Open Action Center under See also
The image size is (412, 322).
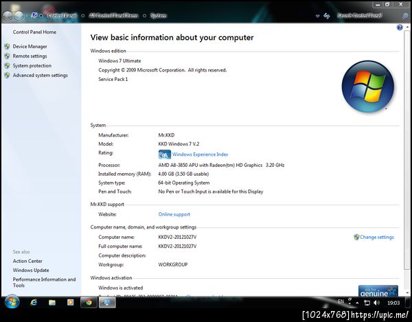point(27,261)
